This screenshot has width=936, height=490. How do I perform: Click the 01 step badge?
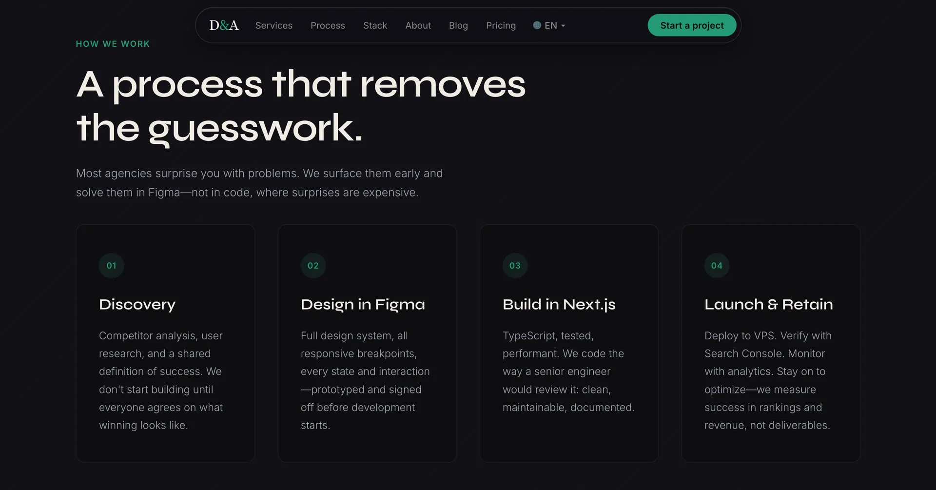112,266
